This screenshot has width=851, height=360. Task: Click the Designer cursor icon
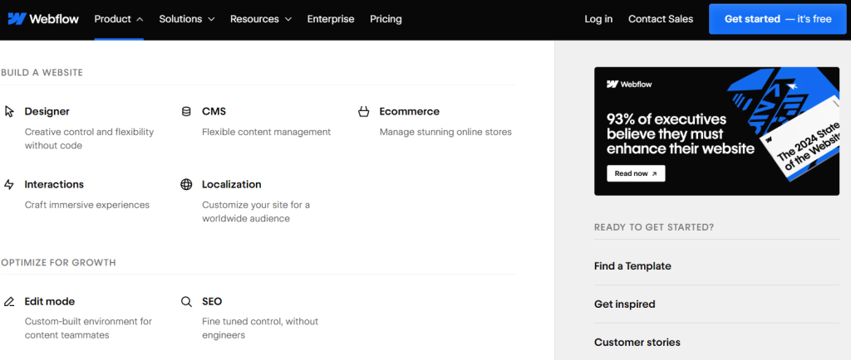[9, 111]
